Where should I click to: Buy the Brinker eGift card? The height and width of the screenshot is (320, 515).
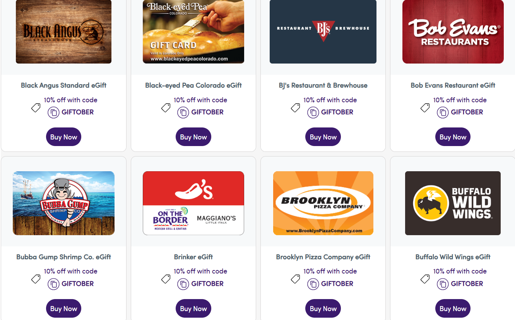click(x=193, y=308)
